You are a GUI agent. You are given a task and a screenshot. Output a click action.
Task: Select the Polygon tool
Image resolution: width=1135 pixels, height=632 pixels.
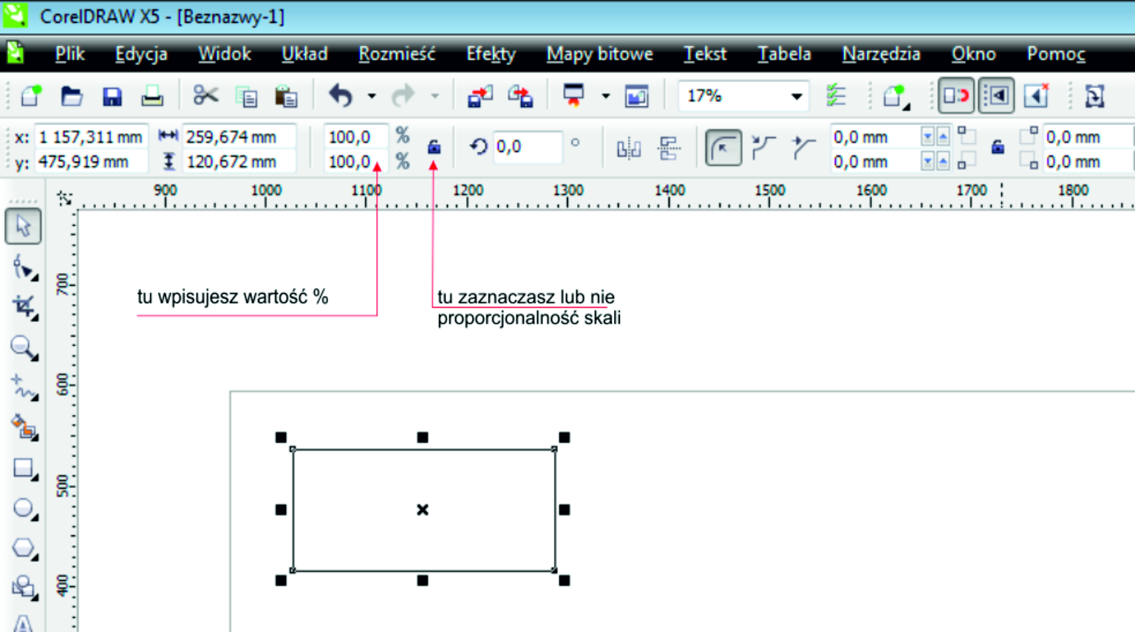pyautogui.click(x=24, y=548)
